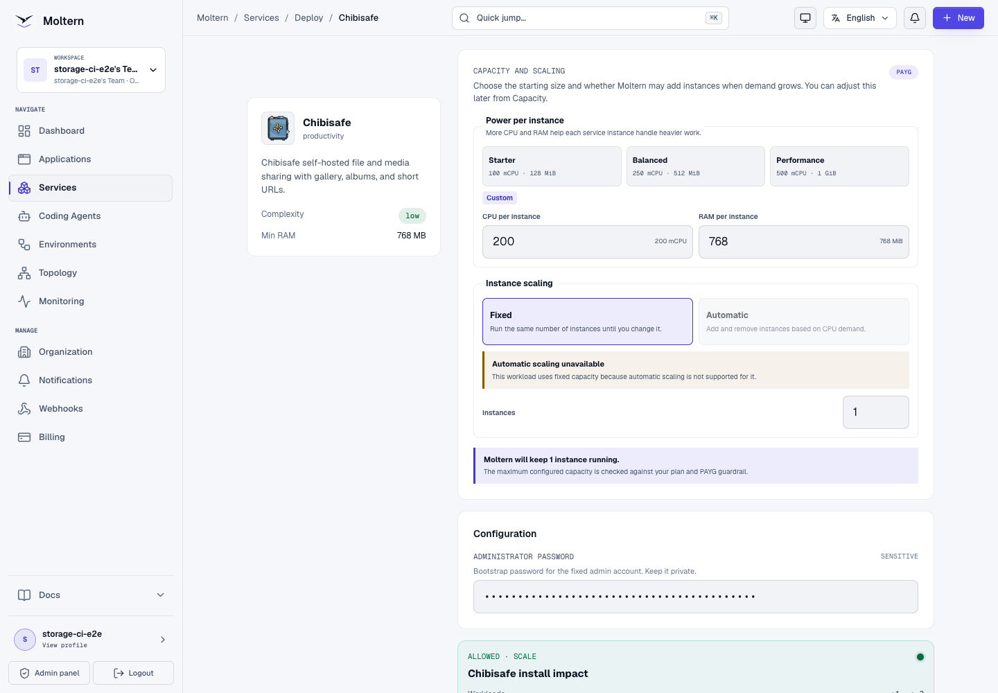Select the Custom power option
The image size is (998, 693).
500,198
